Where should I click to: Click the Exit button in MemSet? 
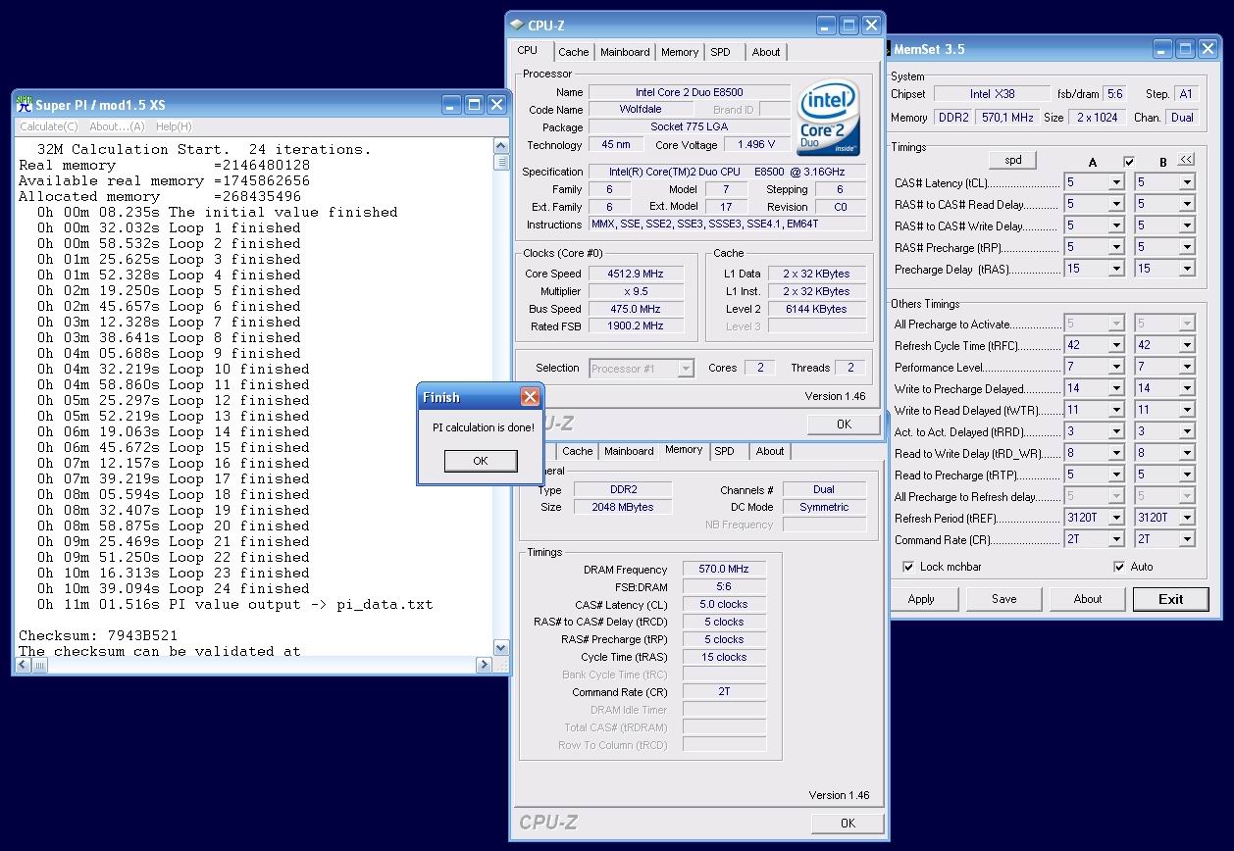pos(1170,599)
